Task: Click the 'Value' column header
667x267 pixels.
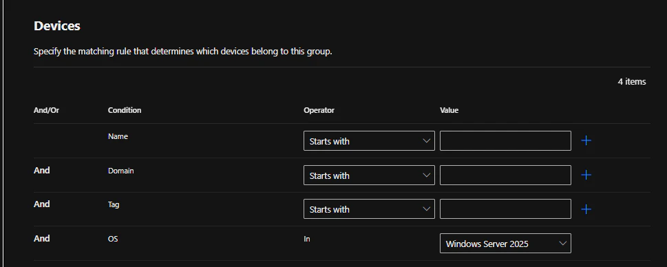Action: coord(449,110)
